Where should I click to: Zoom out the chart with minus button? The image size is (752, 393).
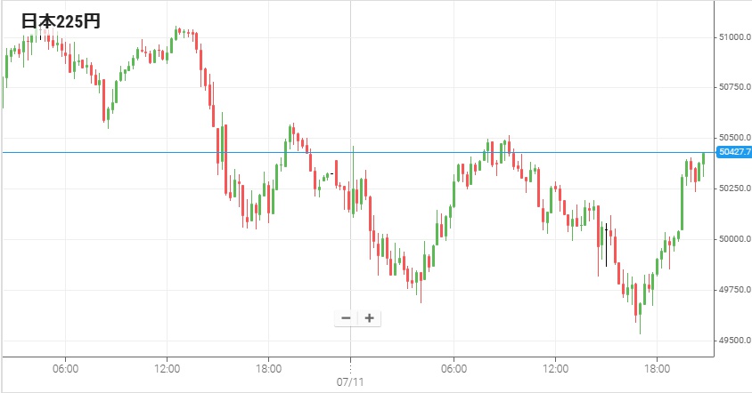pyautogui.click(x=346, y=318)
